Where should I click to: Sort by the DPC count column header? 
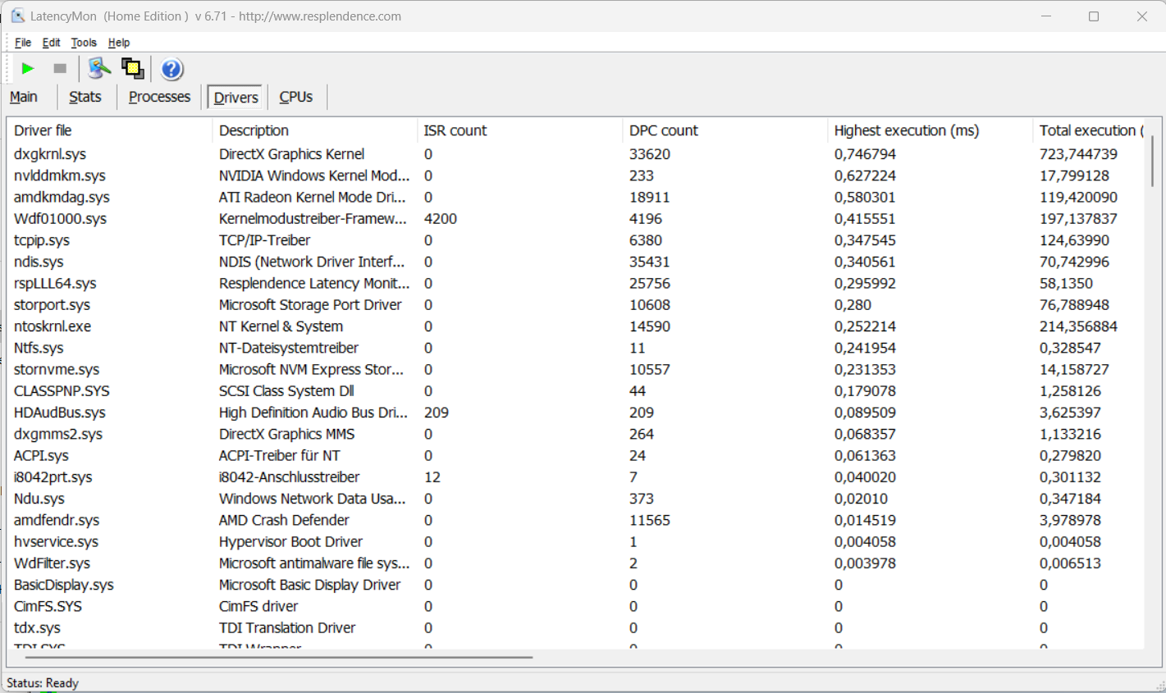(663, 130)
